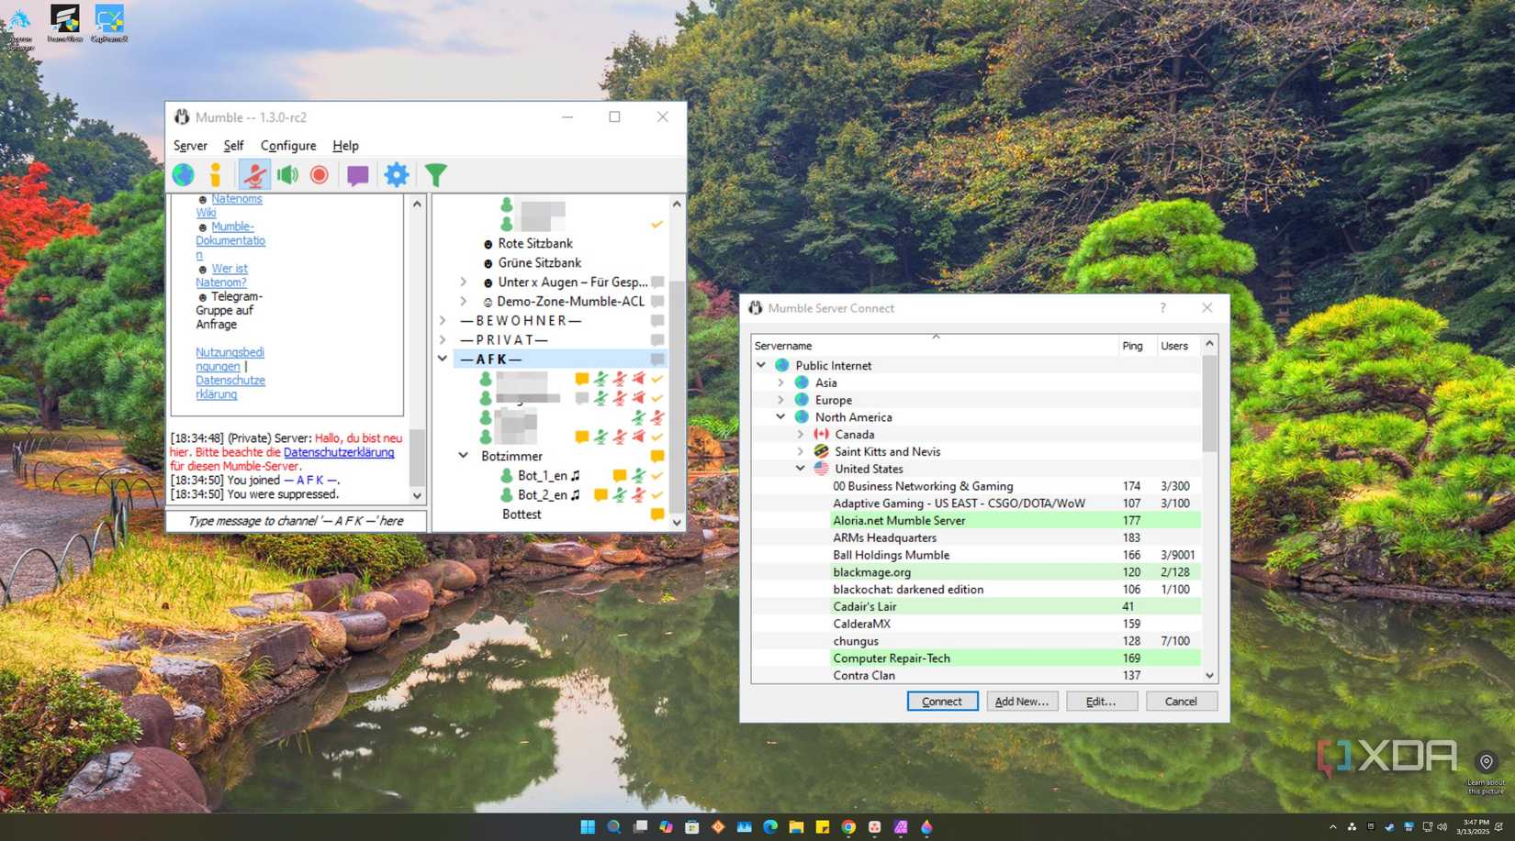Click the Add New server button

click(x=1022, y=701)
